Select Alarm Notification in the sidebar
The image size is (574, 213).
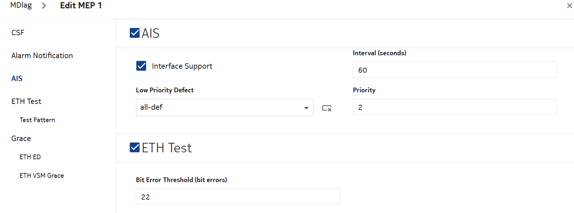42,56
